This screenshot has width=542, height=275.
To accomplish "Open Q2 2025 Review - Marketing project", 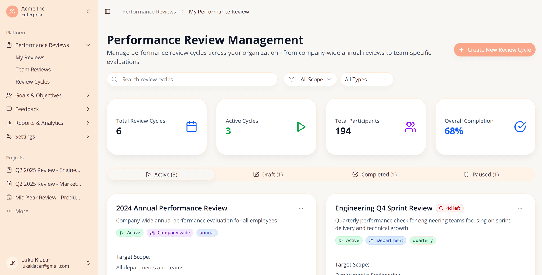I will 48,184.
